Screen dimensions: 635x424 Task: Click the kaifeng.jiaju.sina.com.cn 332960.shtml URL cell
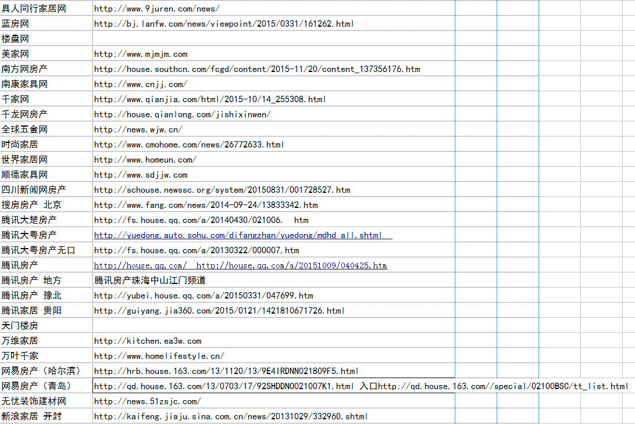(x=274, y=416)
